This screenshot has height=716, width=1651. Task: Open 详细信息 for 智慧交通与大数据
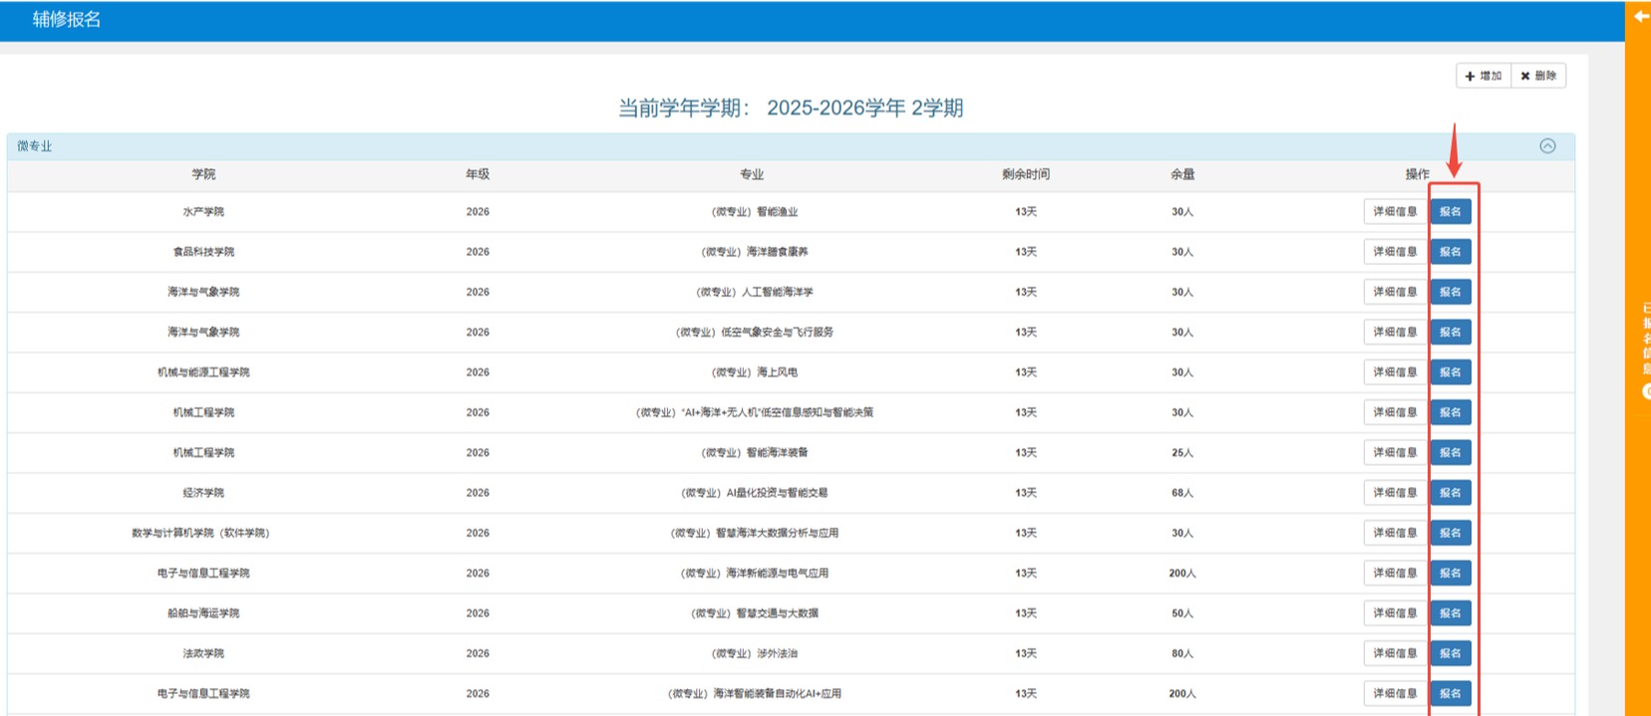tap(1396, 613)
